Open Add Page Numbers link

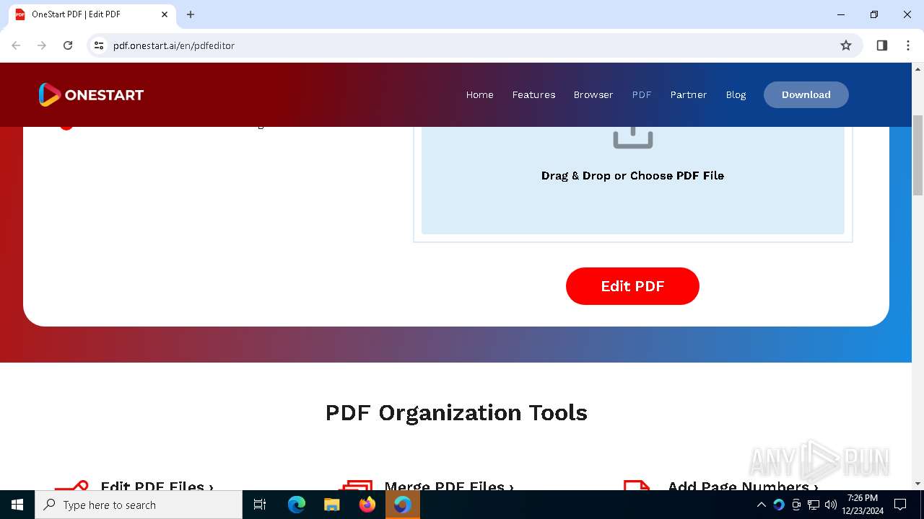point(743,486)
